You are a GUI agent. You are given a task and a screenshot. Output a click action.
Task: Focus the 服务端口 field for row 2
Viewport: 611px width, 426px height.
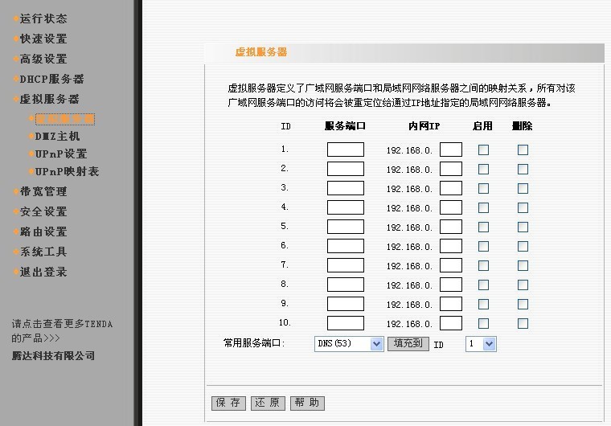pyautogui.click(x=346, y=169)
